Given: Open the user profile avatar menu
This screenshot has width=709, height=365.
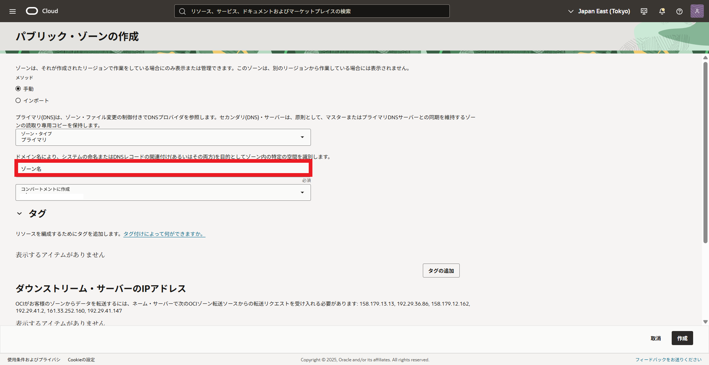Looking at the screenshot, I should coord(697,11).
